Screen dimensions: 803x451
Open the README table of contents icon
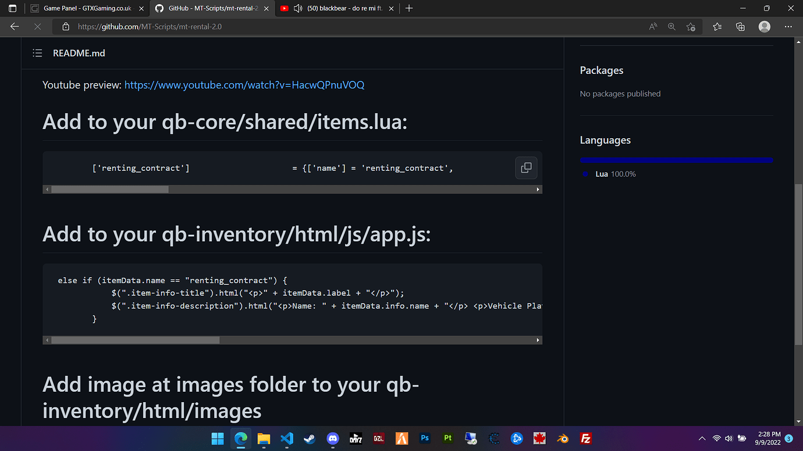pyautogui.click(x=37, y=53)
